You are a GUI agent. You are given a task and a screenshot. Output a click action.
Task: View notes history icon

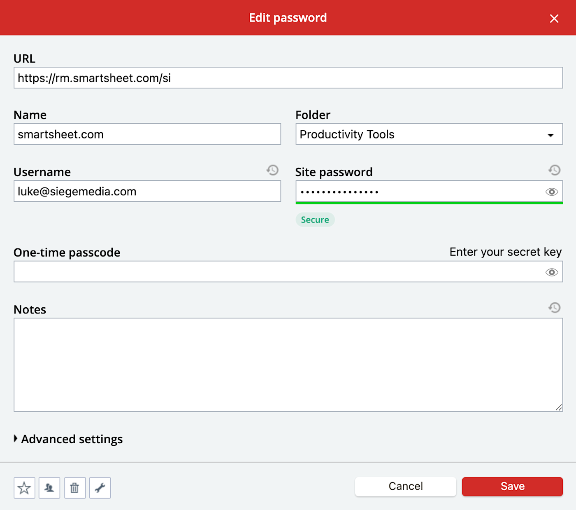pyautogui.click(x=554, y=308)
